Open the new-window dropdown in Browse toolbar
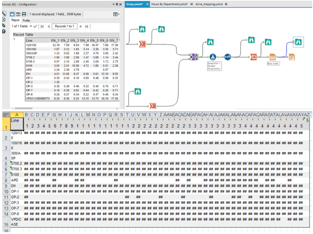 [116, 14]
